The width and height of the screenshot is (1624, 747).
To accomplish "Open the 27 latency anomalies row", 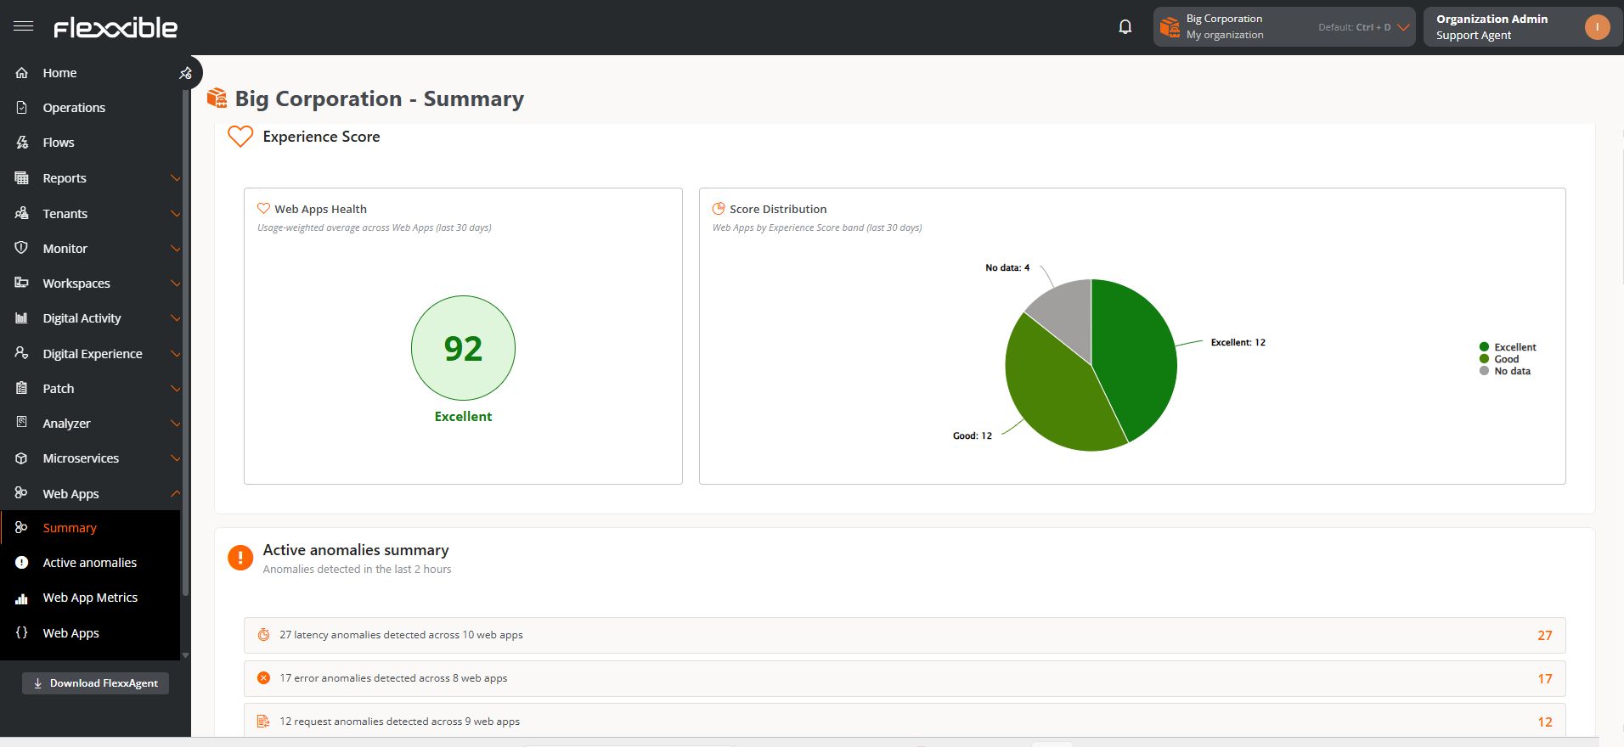I will point(905,635).
